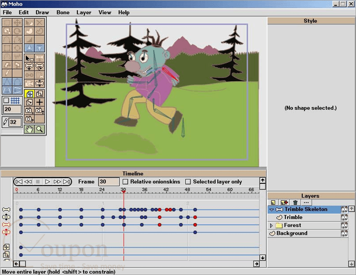Choose the Pan hand tool
This screenshot has width=356, height=275.
(29, 129)
